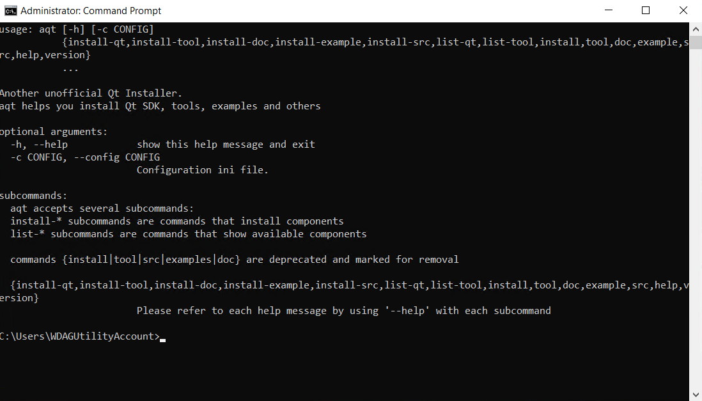Click the 'install-* subcommands' description line
The image size is (702, 401).
177,221
